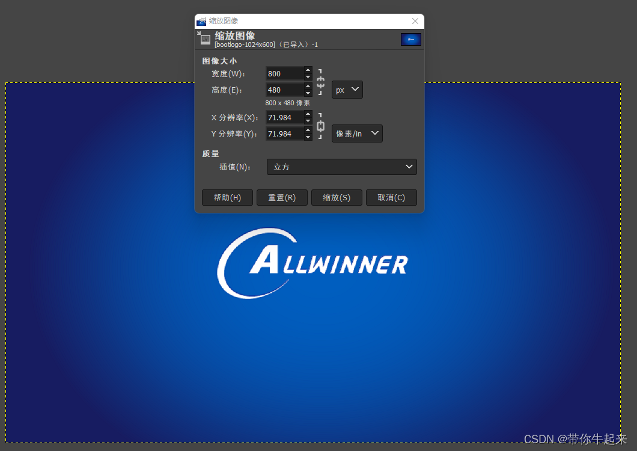Decrease height value with down arrow

click(x=308, y=94)
